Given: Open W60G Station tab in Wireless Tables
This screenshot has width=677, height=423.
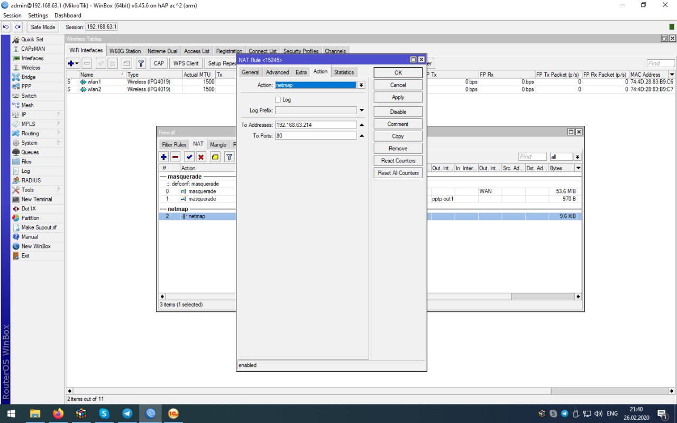Looking at the screenshot, I should (x=125, y=51).
